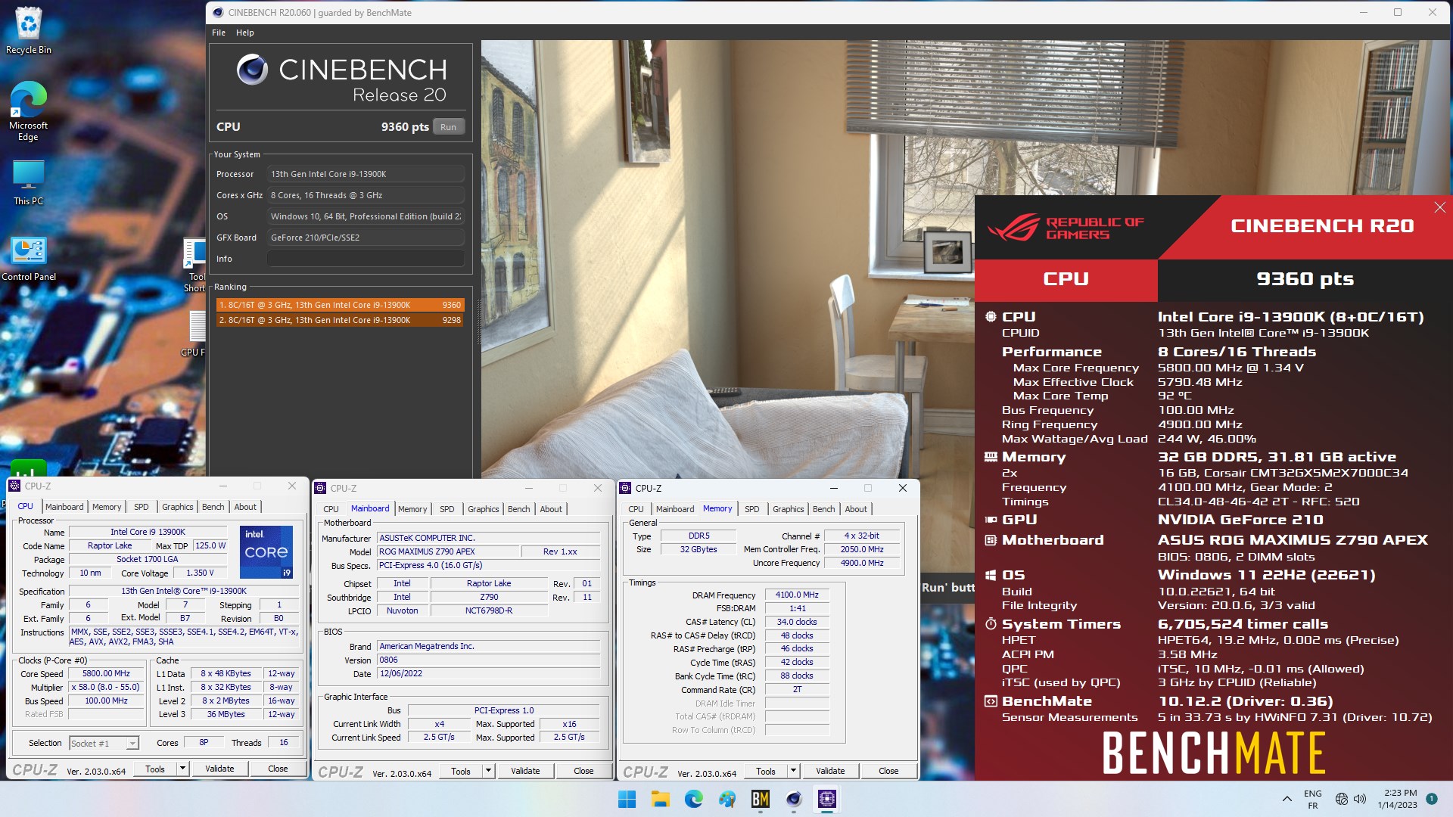The width and height of the screenshot is (1453, 817).
Task: Click Tools button in Memory CPU-Z window
Action: click(x=766, y=771)
